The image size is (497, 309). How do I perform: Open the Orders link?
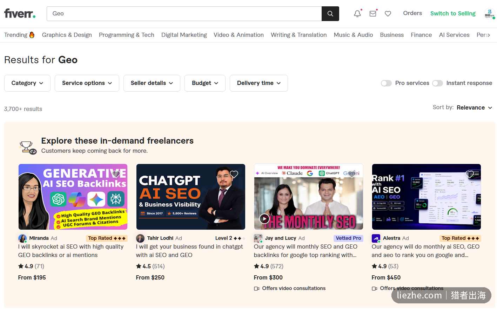(412, 13)
